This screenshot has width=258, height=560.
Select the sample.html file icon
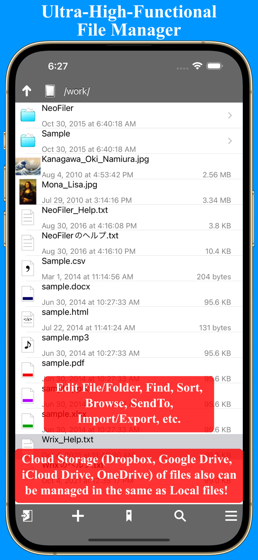pyautogui.click(x=28, y=319)
